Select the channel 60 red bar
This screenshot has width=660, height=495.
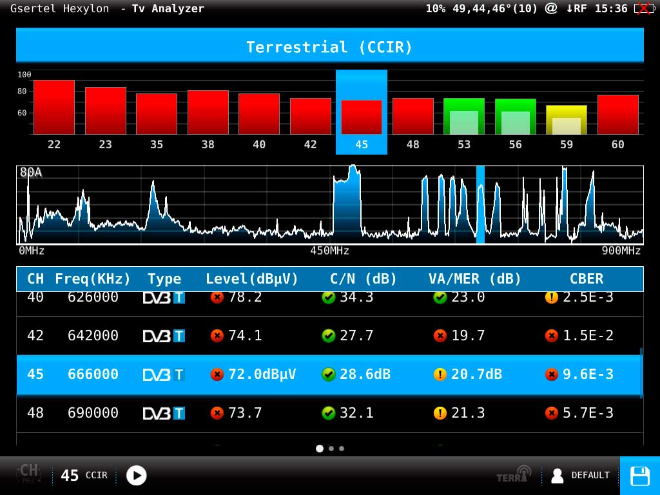tap(618, 115)
